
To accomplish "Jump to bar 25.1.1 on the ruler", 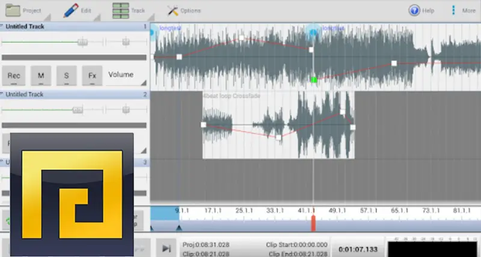I will 244,211.
